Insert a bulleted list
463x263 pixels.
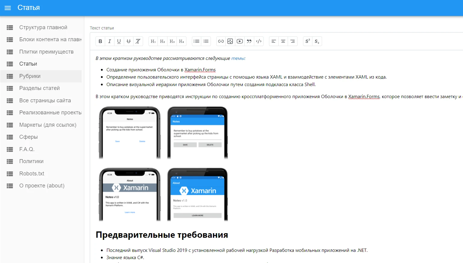pos(196,41)
